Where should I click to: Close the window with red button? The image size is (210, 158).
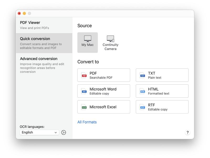coord(19,13)
